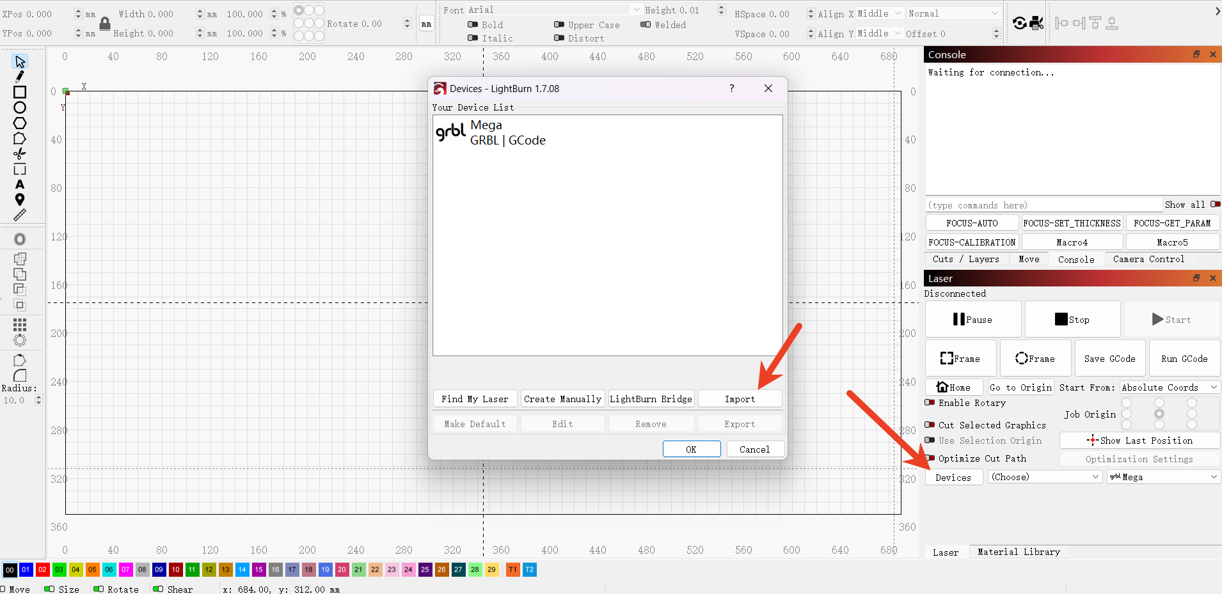Select the Draw Lines pencil tool
This screenshot has height=594, width=1222.
coord(20,77)
